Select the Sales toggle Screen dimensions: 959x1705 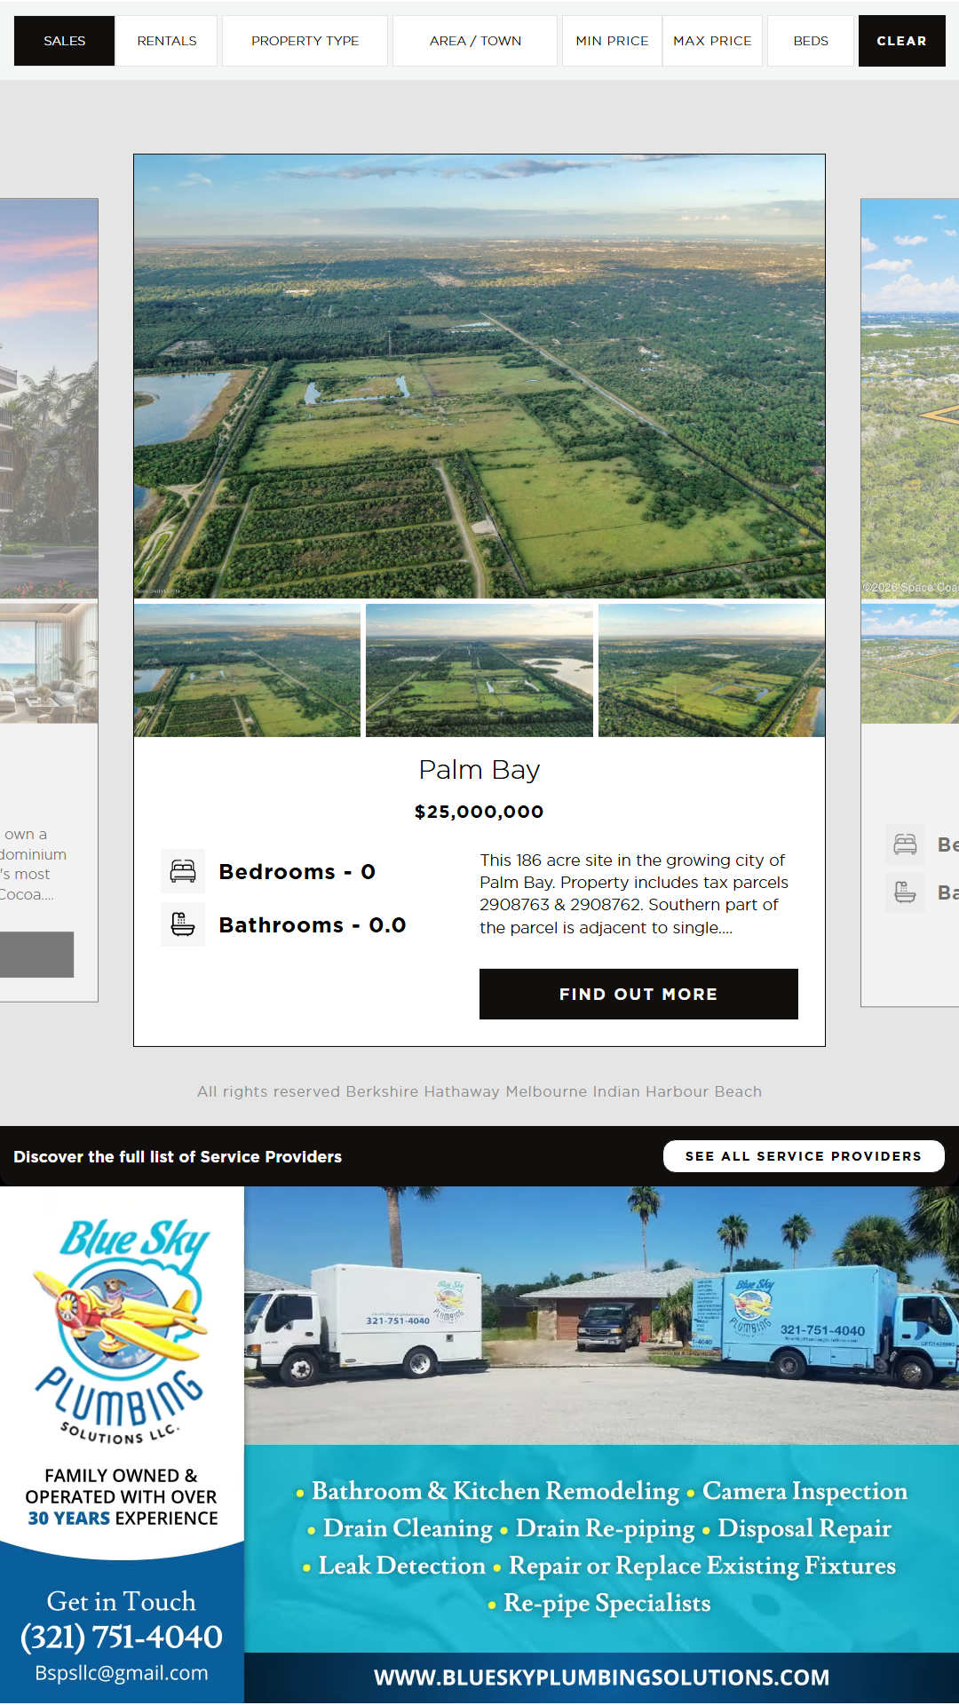(x=65, y=41)
